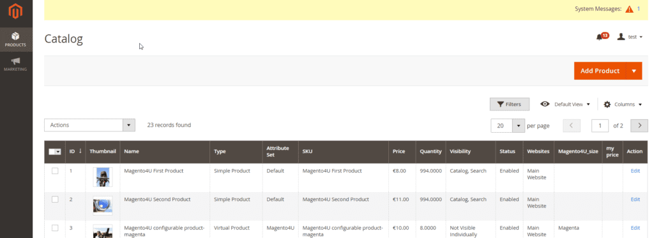Click the "23 records found" text
This screenshot has height=238, width=654.
tap(169, 125)
